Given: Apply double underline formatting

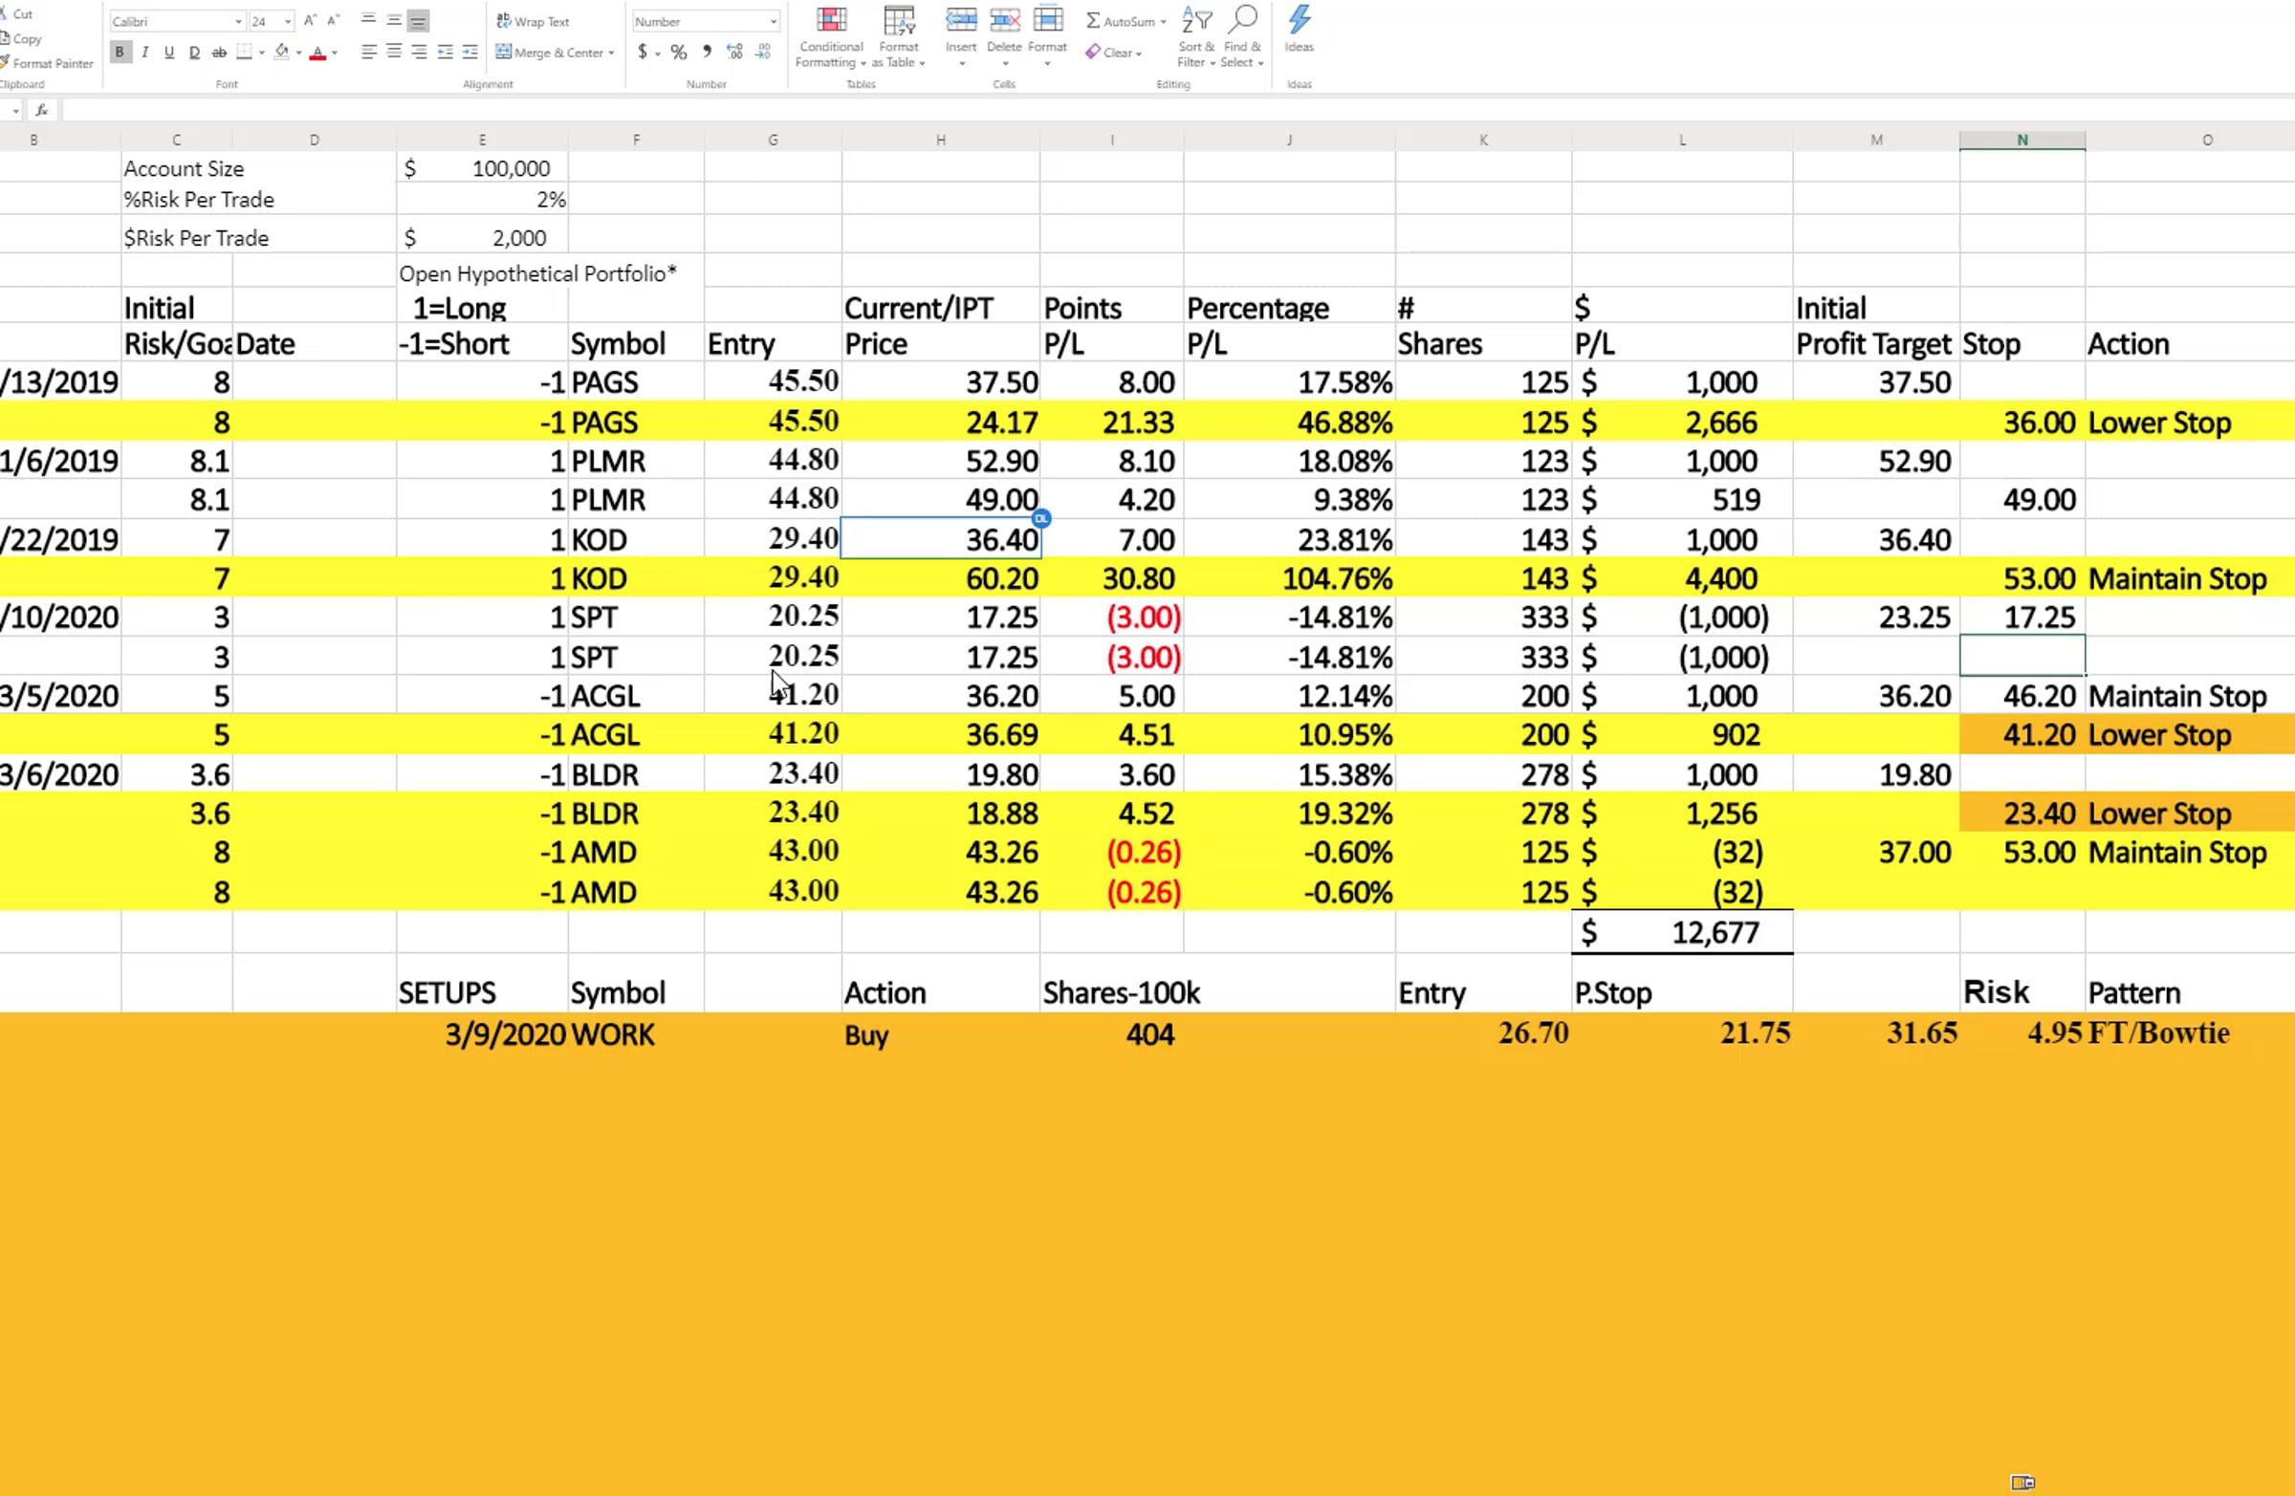Looking at the screenshot, I should point(194,52).
